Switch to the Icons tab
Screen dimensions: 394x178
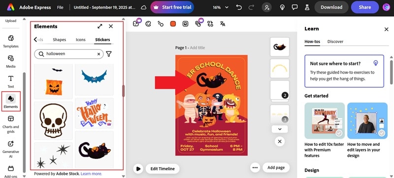pos(81,40)
